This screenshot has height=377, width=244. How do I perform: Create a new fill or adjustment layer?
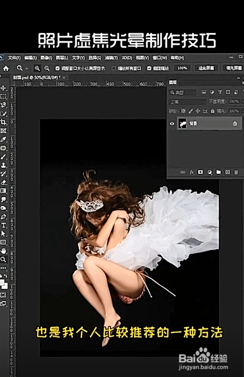coord(209,172)
